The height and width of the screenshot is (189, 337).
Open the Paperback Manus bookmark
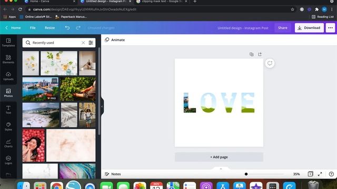pyautogui.click(x=71, y=17)
